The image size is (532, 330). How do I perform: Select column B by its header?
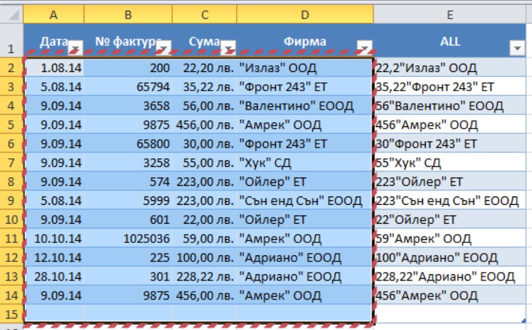coord(128,15)
